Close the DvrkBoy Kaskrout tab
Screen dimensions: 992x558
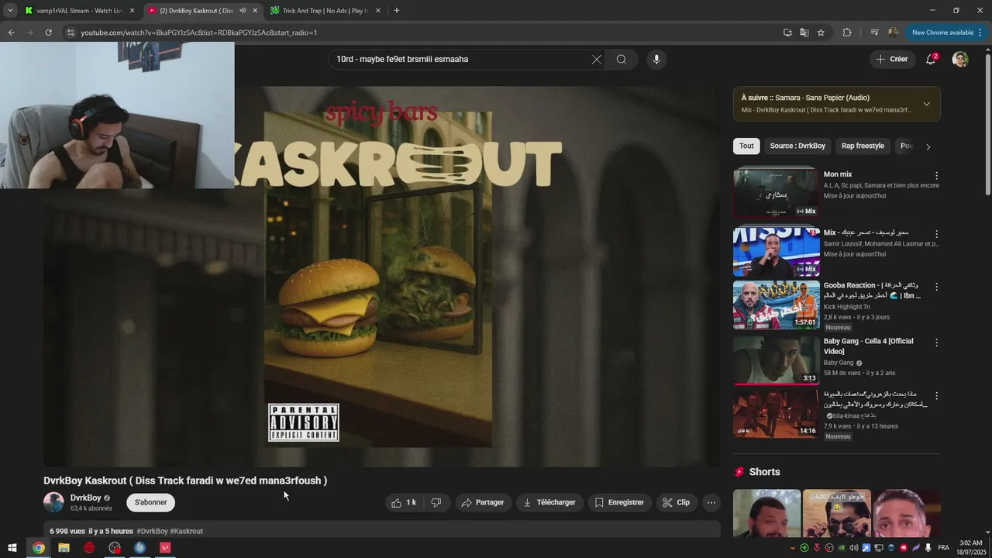point(255,11)
